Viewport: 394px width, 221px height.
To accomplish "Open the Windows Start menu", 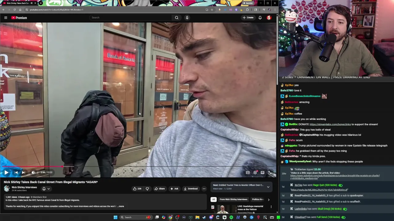I will 115,217.
